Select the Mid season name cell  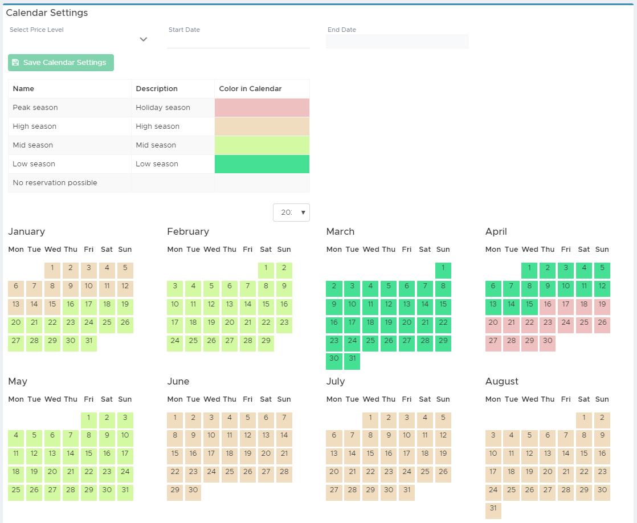click(70, 145)
